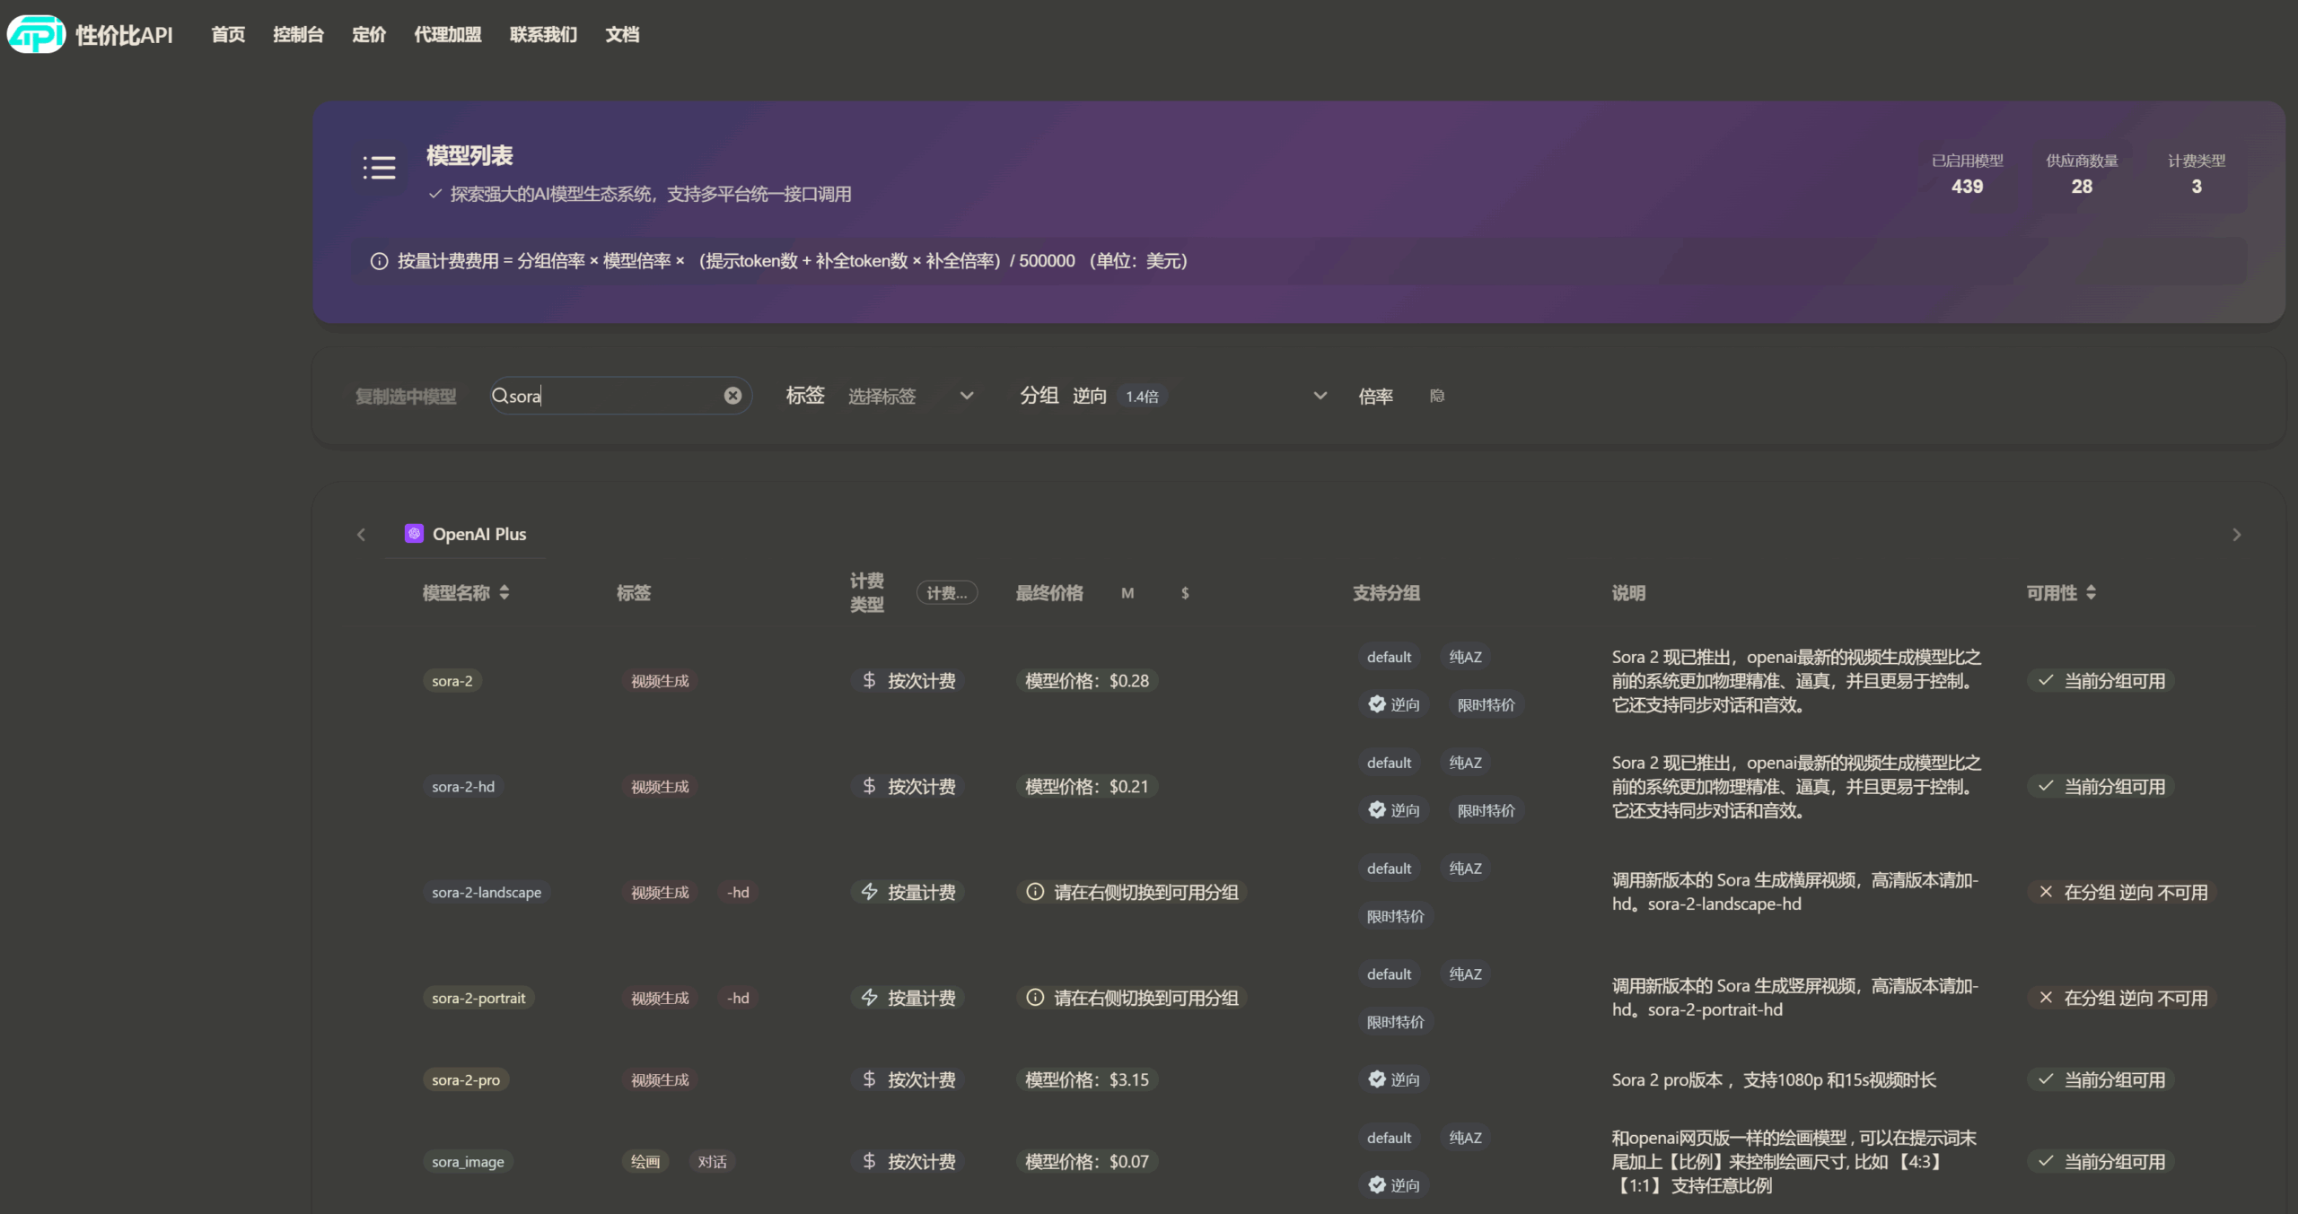The width and height of the screenshot is (2298, 1214).
Task: Click the lightning usage-billing icon for sora-2-landscape
Action: pyautogui.click(x=868, y=891)
